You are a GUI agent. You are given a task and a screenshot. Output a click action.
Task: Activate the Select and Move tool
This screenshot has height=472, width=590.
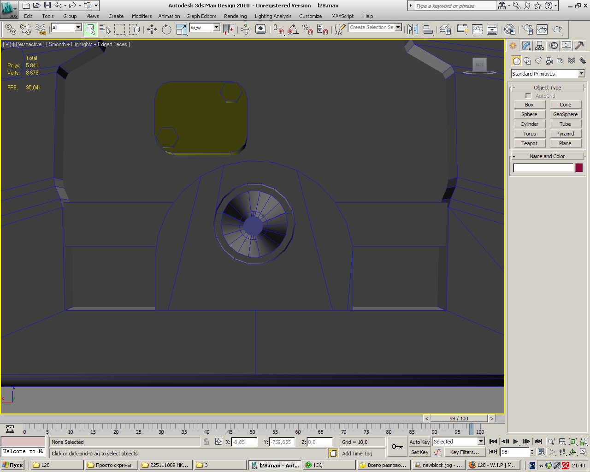152,29
